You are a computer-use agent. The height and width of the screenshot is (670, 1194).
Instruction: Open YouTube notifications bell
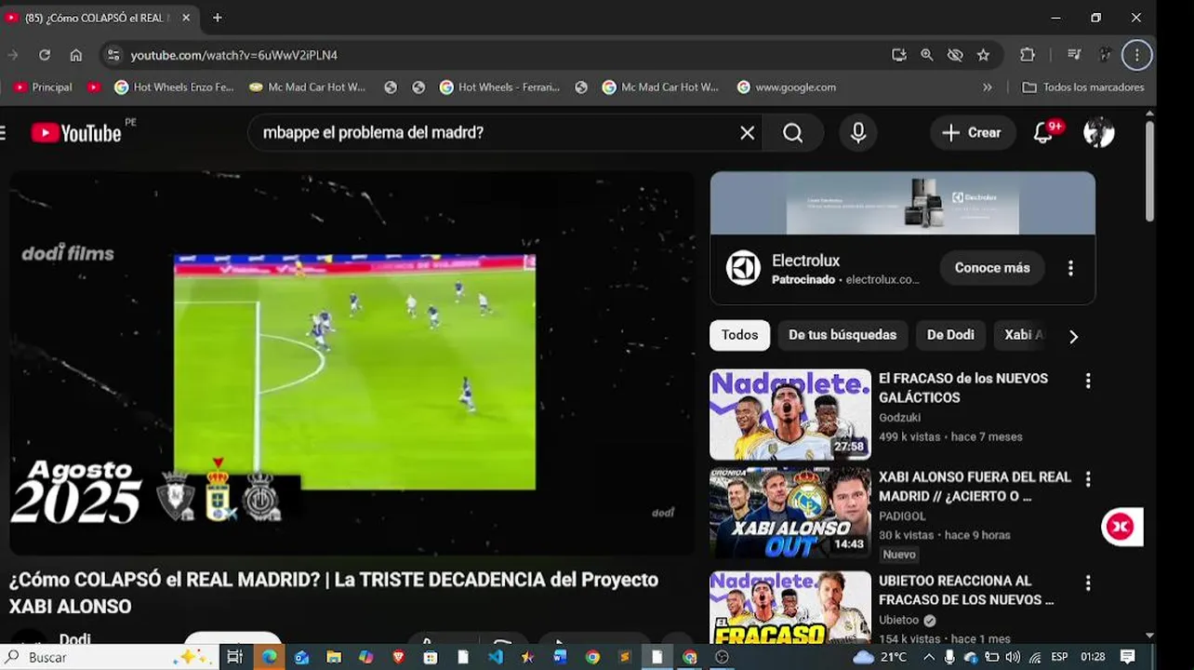coord(1043,133)
